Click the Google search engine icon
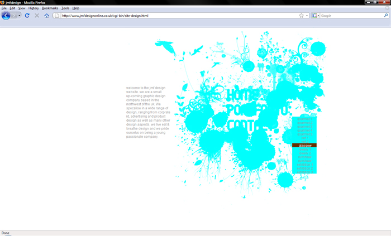Image resolution: width=391 pixels, height=236 pixels. click(x=314, y=16)
